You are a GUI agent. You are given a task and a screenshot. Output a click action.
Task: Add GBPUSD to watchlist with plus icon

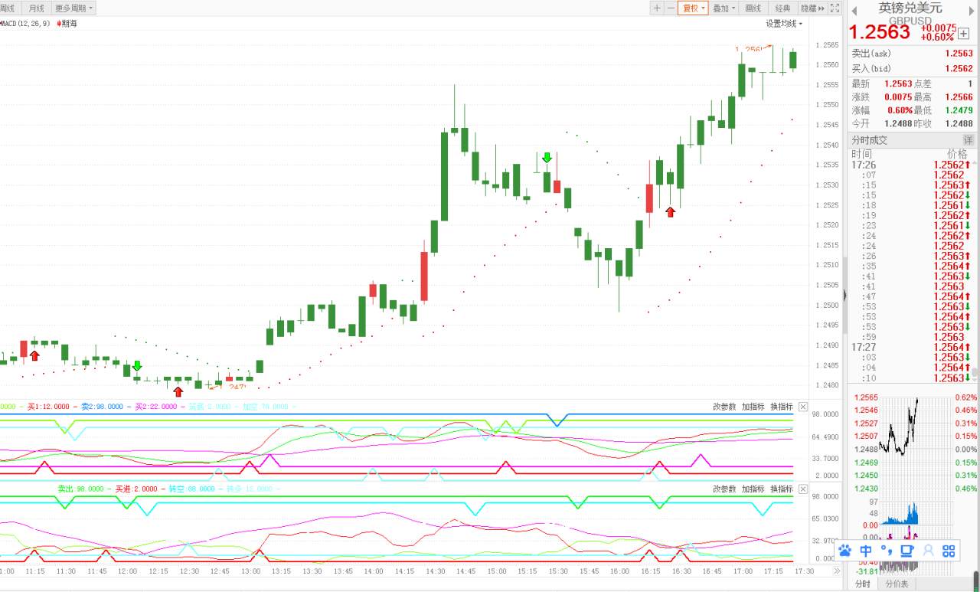pos(963,34)
